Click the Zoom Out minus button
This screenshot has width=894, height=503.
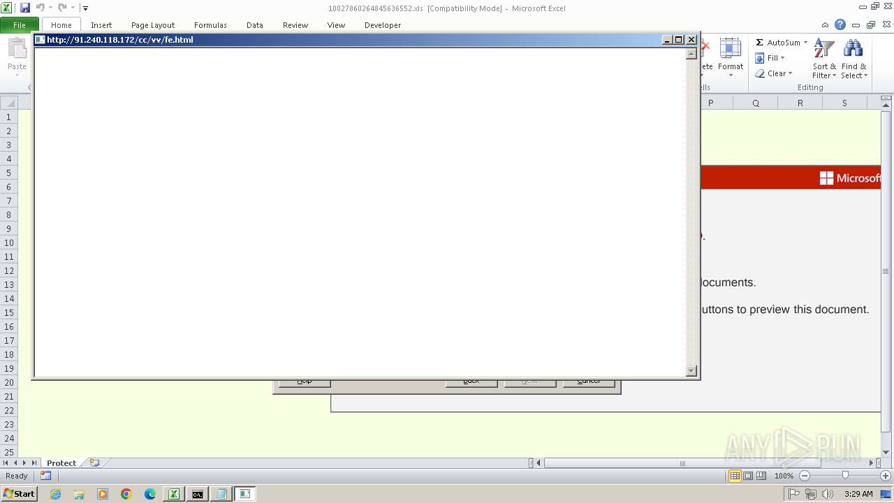coord(804,476)
